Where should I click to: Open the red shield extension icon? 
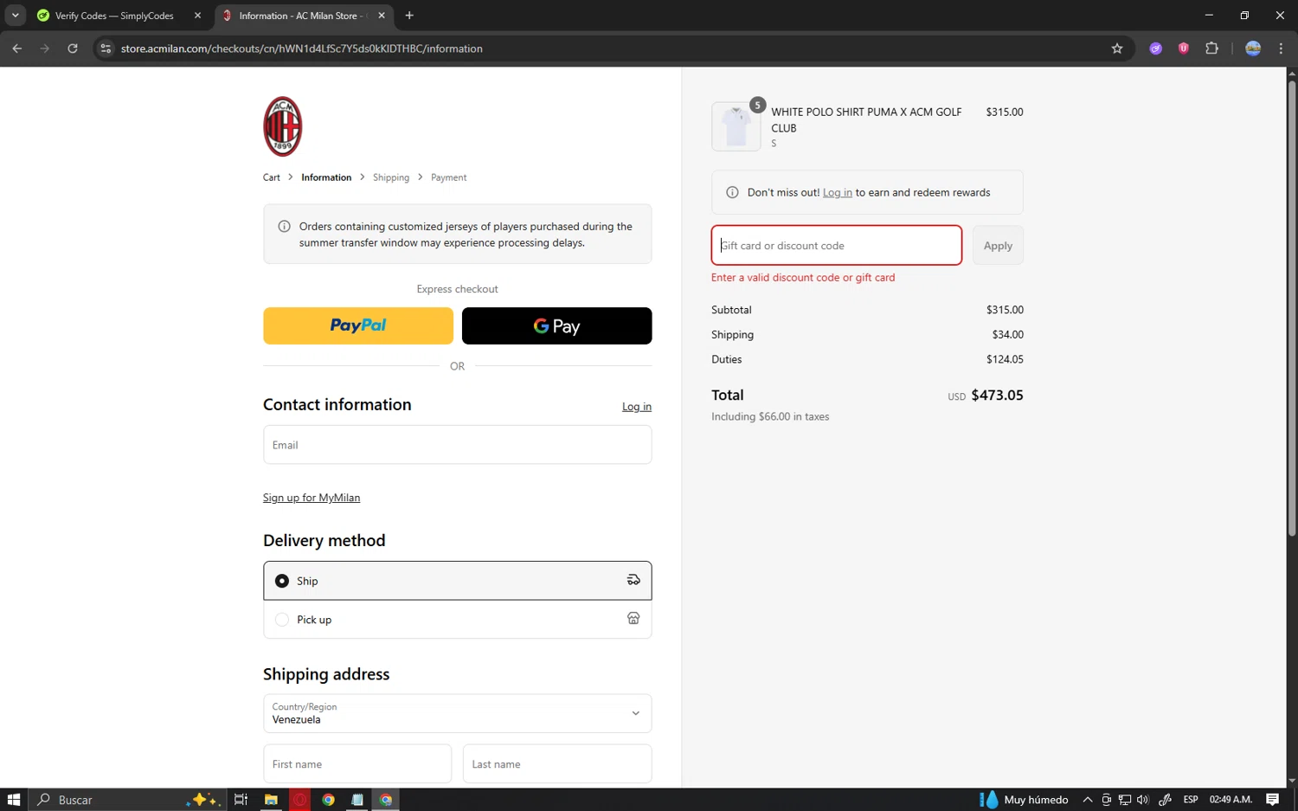[x=1183, y=48]
